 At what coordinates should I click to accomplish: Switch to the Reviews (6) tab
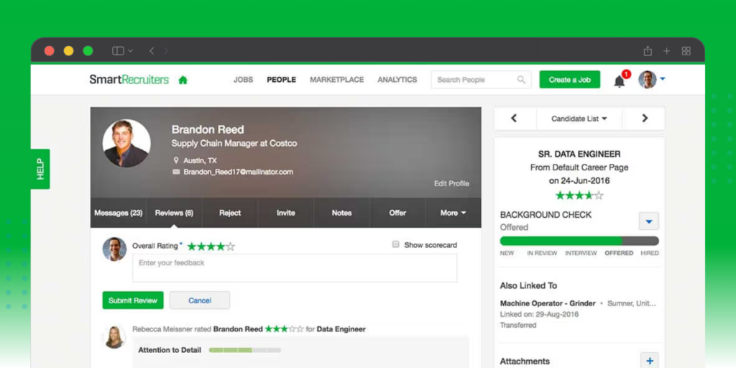point(174,213)
